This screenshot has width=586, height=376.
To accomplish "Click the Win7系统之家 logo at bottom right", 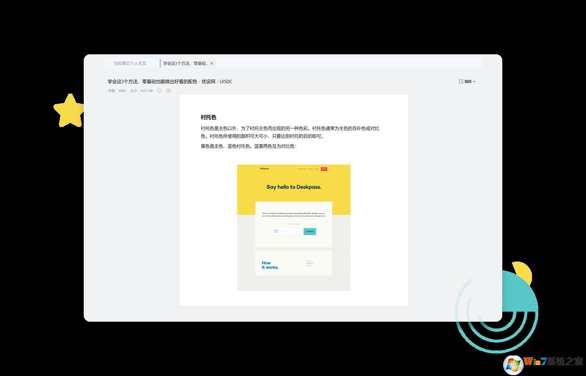I will click(x=541, y=363).
